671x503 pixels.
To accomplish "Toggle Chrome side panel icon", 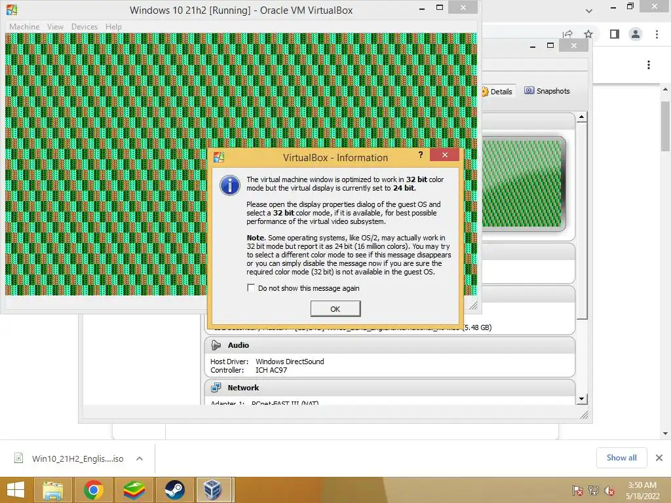I will (x=615, y=34).
